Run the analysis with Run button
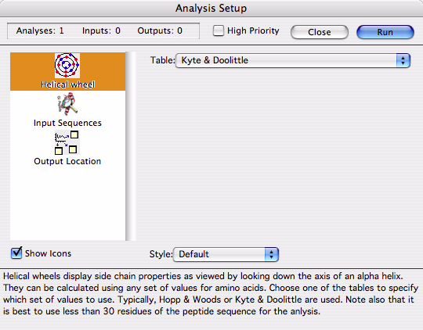The height and width of the screenshot is (330, 423). [385, 32]
